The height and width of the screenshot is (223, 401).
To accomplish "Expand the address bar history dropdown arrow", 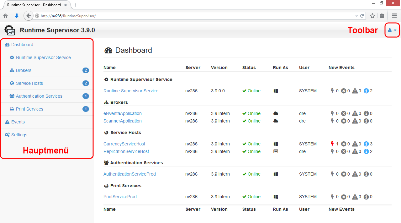I will click(356, 16).
